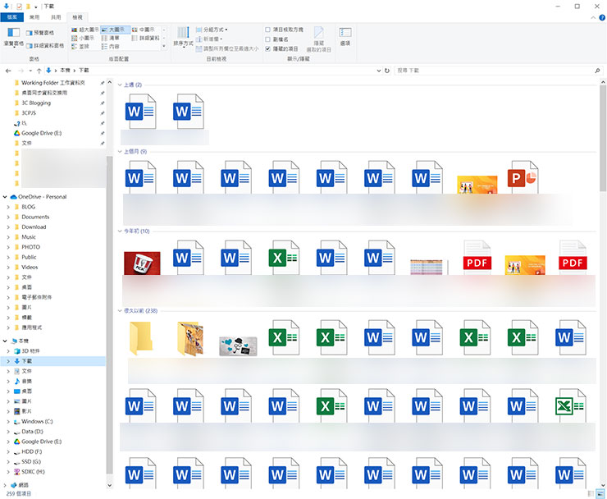Switch to the 常用 ribbon tab
The width and height of the screenshot is (607, 499).
[x=34, y=16]
